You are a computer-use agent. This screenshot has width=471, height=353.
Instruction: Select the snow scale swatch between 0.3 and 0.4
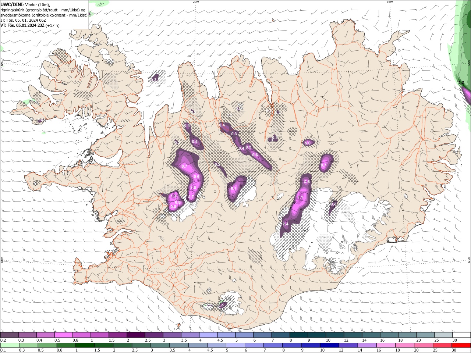pos(27,335)
